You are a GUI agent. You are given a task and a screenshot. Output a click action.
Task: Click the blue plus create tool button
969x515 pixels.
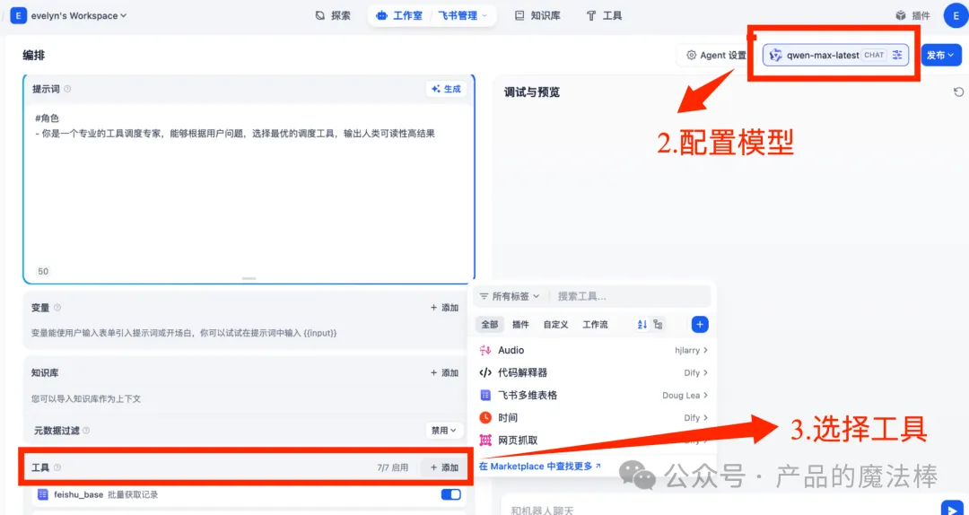700,324
